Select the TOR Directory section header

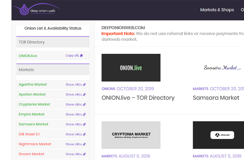coord(53,42)
